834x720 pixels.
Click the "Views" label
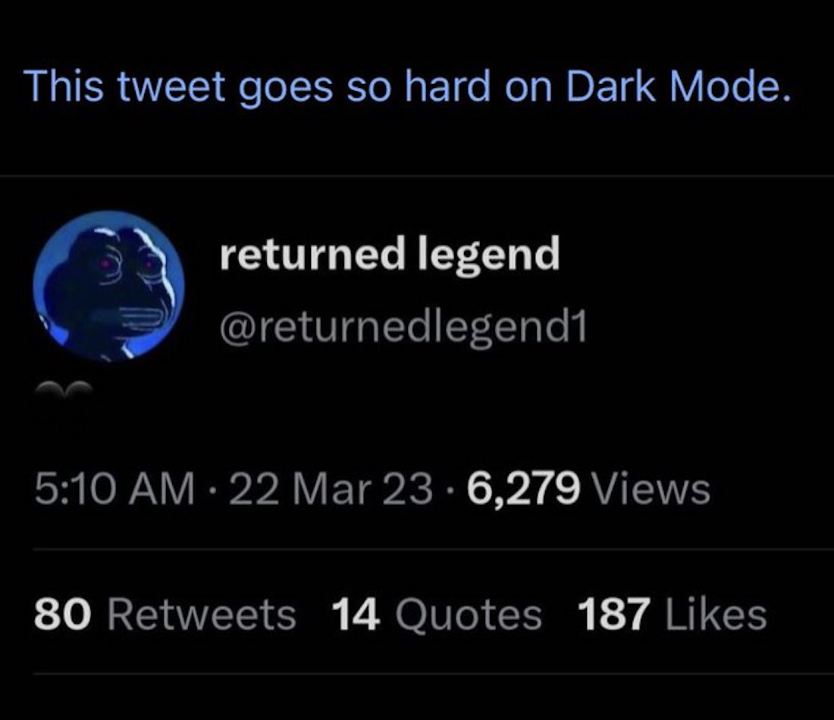tap(651, 489)
